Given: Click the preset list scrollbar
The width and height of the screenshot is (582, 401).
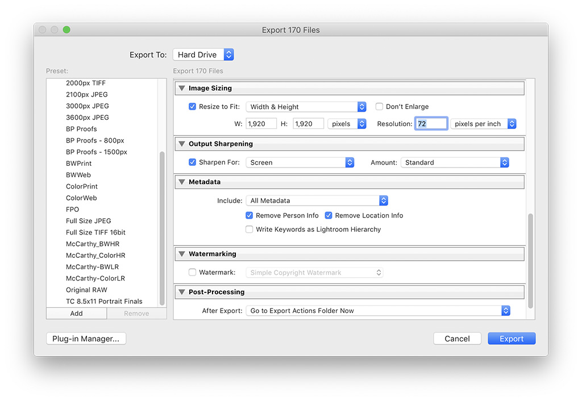Looking at the screenshot, I should tap(162, 228).
